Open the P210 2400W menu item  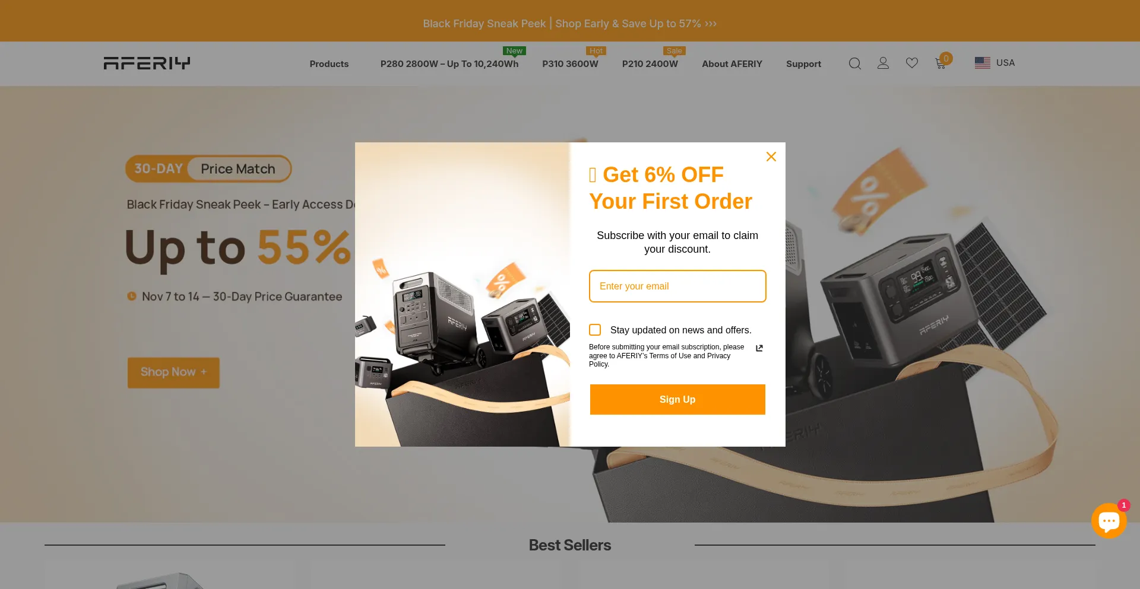tap(650, 64)
